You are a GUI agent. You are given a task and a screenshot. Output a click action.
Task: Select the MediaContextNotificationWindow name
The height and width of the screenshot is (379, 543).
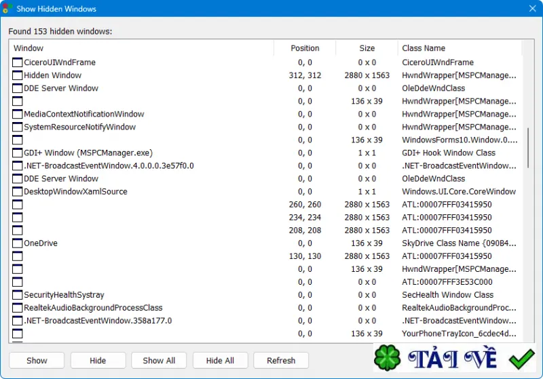coord(83,114)
